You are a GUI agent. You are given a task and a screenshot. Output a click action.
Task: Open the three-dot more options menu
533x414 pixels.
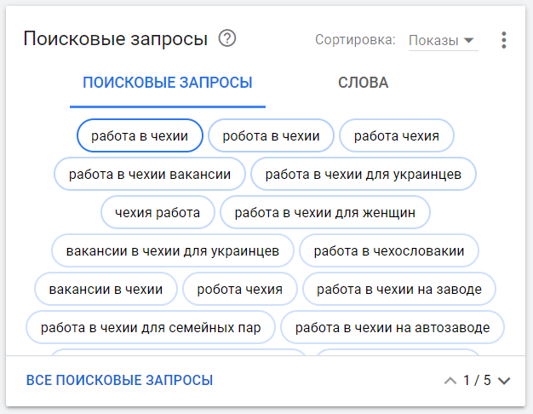[504, 40]
